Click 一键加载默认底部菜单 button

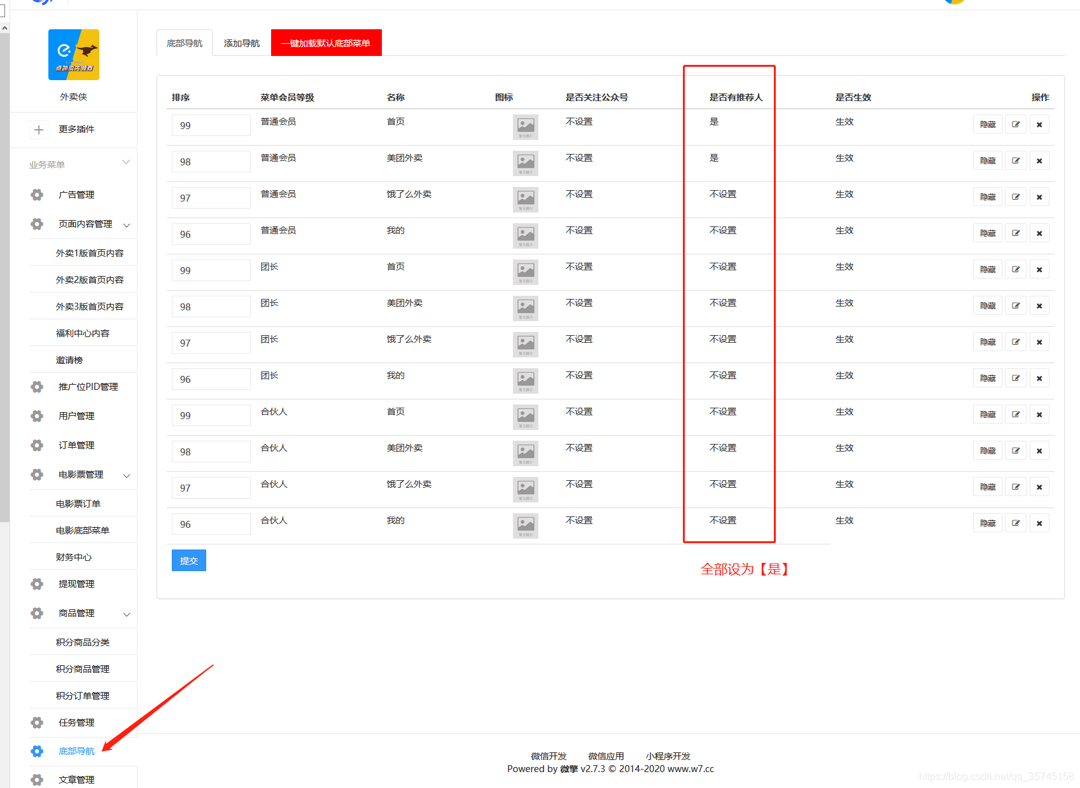326,43
